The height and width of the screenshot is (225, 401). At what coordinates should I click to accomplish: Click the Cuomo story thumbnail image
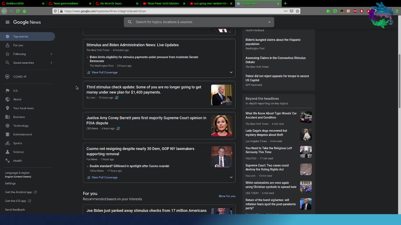tap(221, 157)
